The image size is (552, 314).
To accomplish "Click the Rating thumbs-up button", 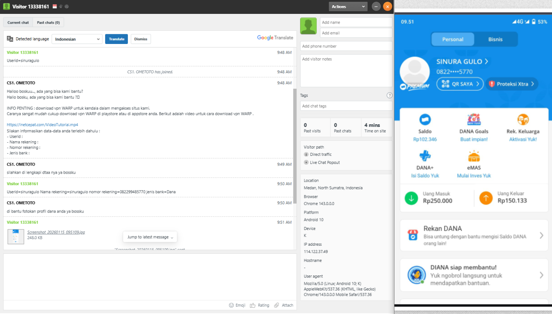I will tap(260, 305).
